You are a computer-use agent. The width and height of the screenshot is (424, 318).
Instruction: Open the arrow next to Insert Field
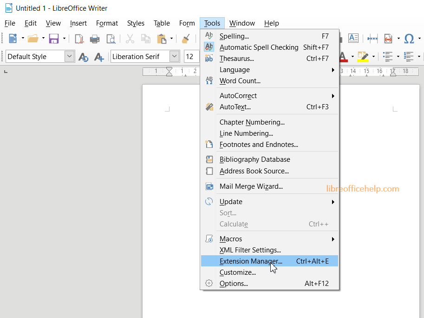coord(398,39)
